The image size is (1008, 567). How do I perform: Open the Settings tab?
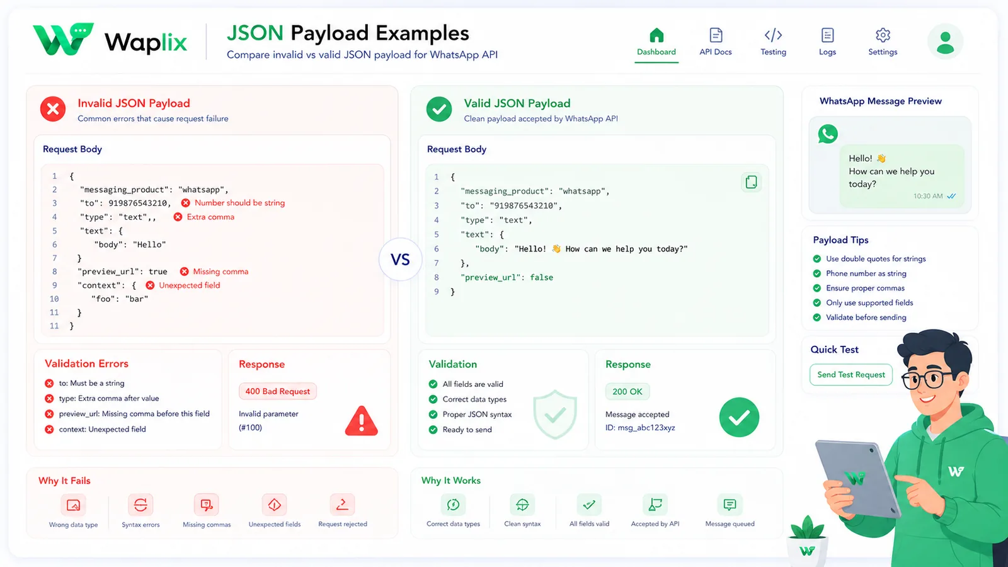coord(883,42)
